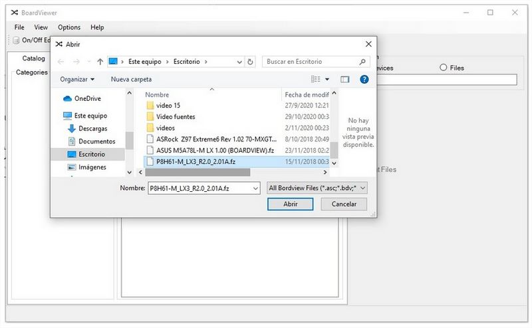Viewport: 532px width, 328px height.
Task: Maximize the BoardViewer window
Action: 490,13
